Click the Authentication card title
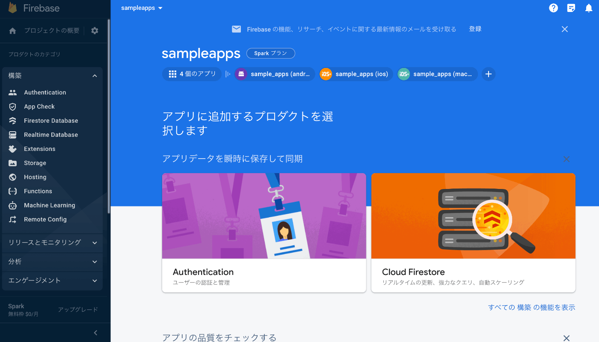 [x=203, y=272]
